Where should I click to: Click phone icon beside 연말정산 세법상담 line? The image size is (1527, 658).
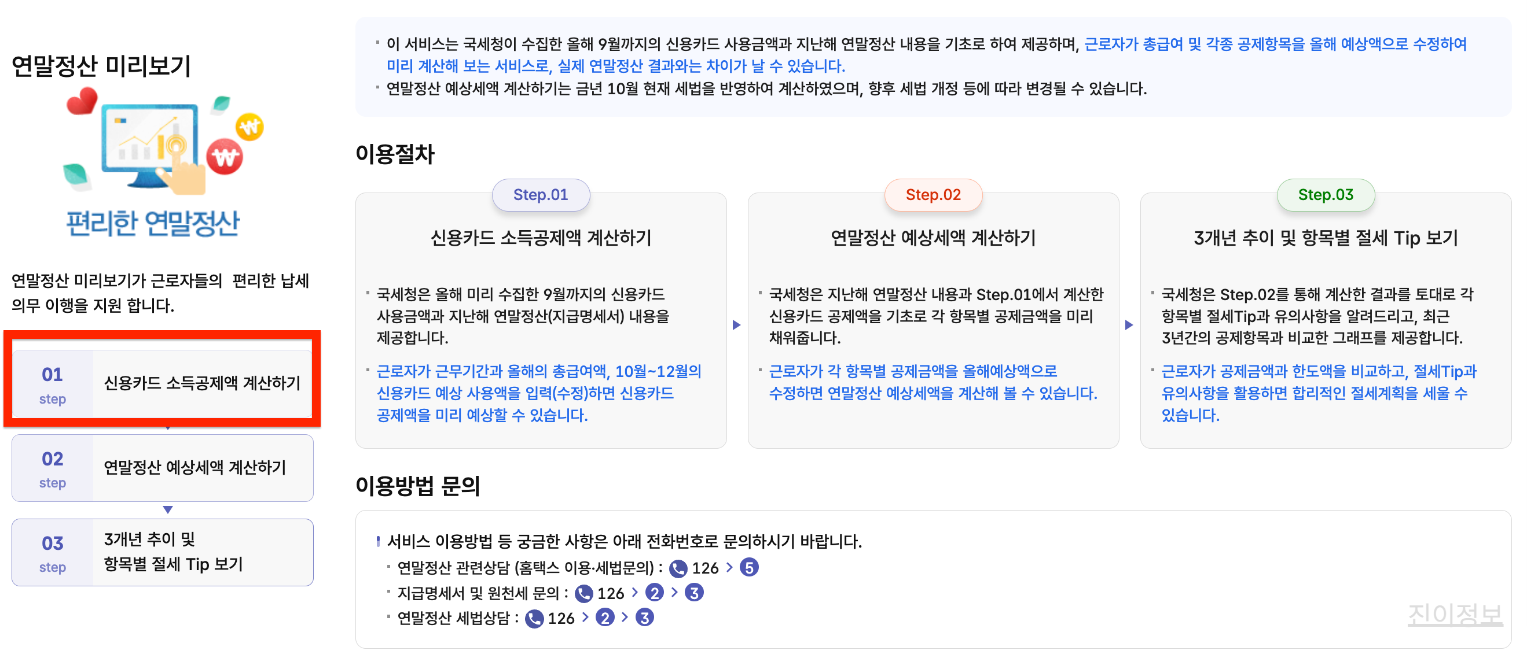point(534,618)
